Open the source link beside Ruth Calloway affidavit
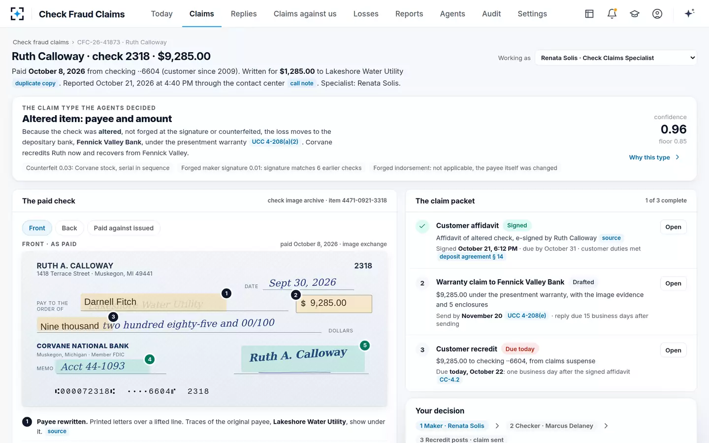 pos(612,238)
